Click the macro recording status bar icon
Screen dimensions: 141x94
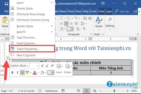pyautogui.click(x=63, y=91)
